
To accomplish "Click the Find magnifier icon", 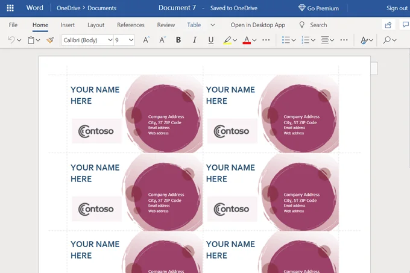I will tap(387, 40).
